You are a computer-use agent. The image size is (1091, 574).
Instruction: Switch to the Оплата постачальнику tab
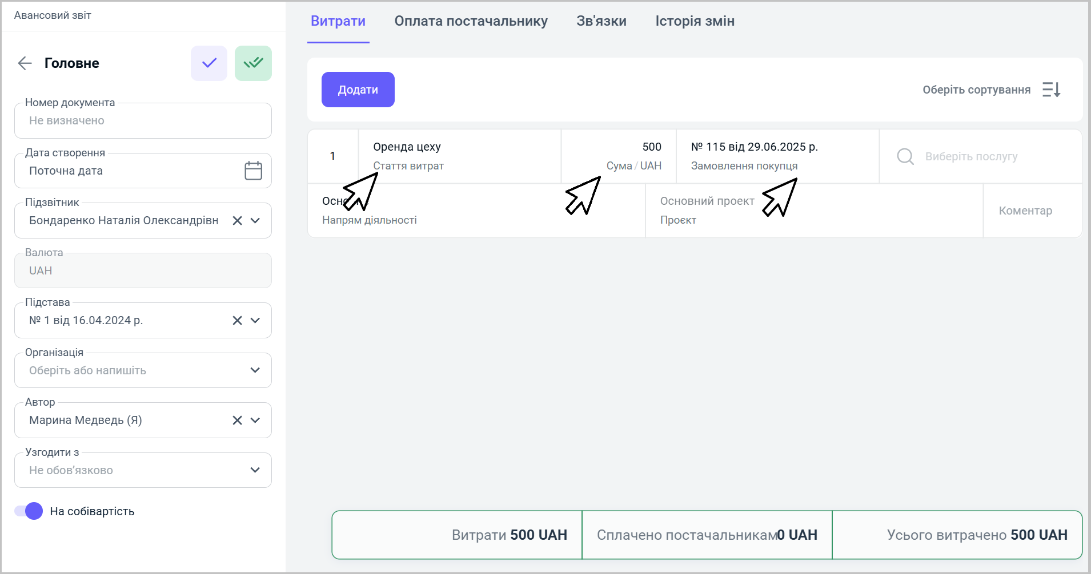pyautogui.click(x=471, y=21)
